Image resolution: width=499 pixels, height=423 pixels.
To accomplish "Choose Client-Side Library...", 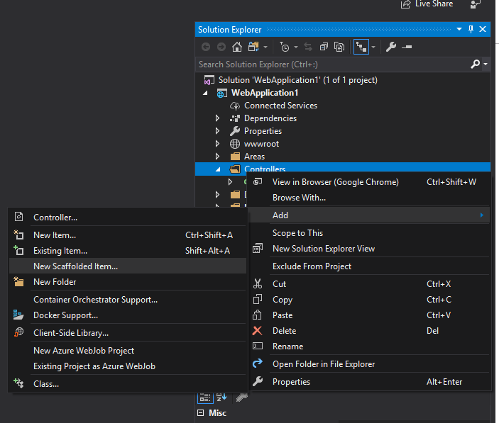I will [x=128, y=333].
